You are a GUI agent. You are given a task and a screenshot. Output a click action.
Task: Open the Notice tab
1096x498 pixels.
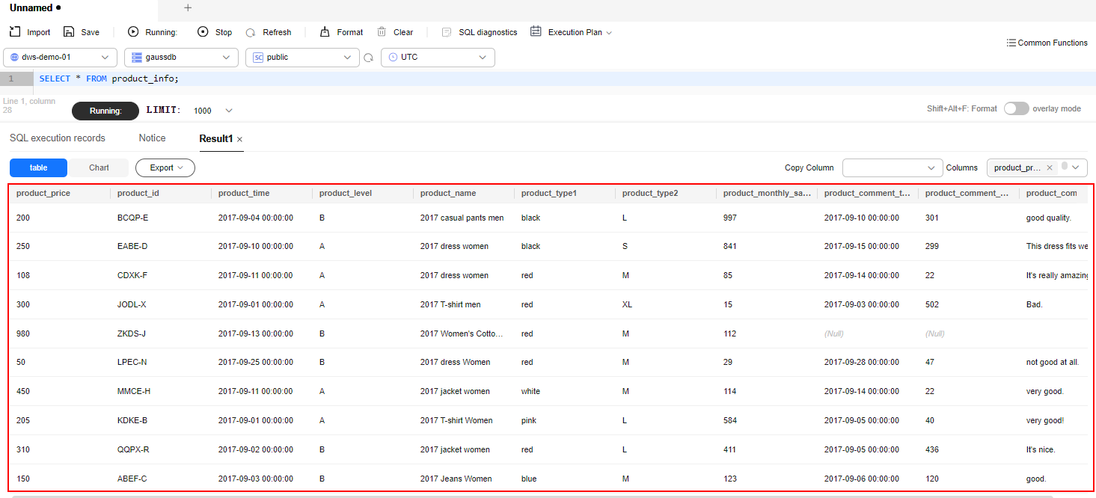click(152, 138)
